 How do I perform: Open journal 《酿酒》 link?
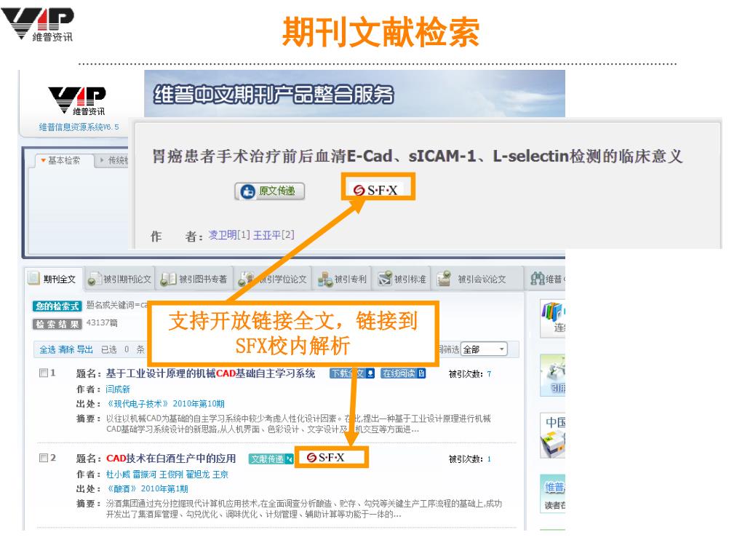pos(121,488)
